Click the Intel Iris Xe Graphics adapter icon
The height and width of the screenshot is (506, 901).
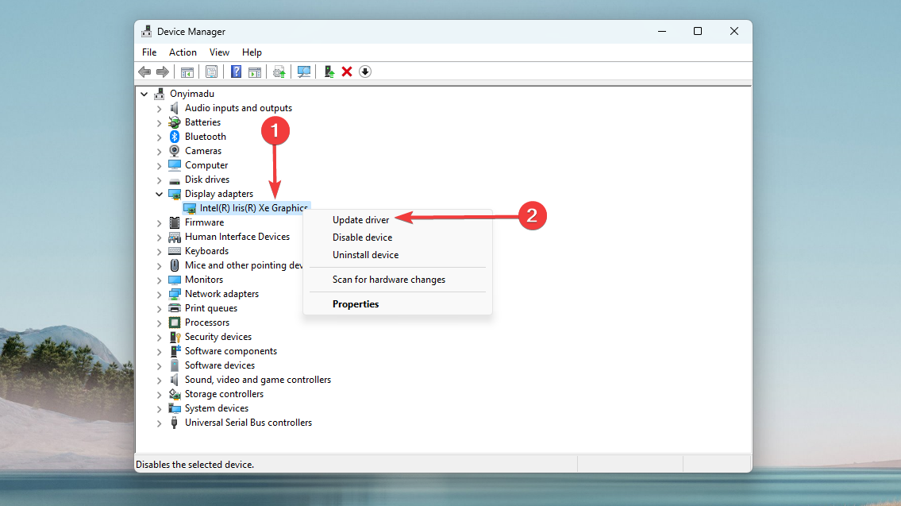point(190,208)
